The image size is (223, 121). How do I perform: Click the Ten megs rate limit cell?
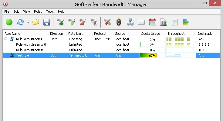pos(80,55)
